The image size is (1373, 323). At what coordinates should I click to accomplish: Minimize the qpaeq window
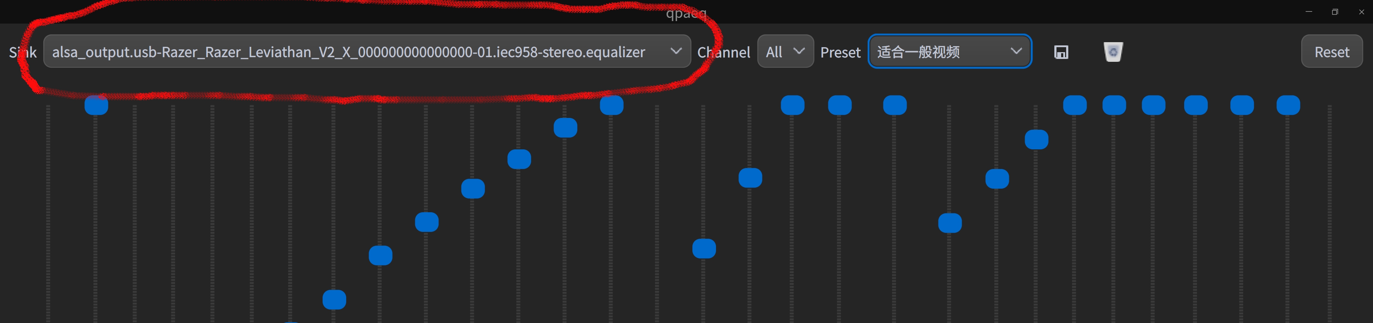(1309, 12)
